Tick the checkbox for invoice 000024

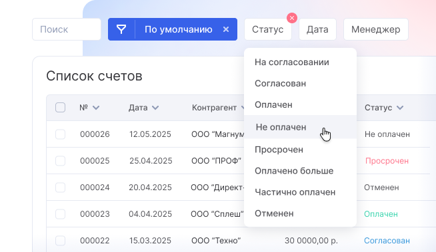[x=61, y=188]
